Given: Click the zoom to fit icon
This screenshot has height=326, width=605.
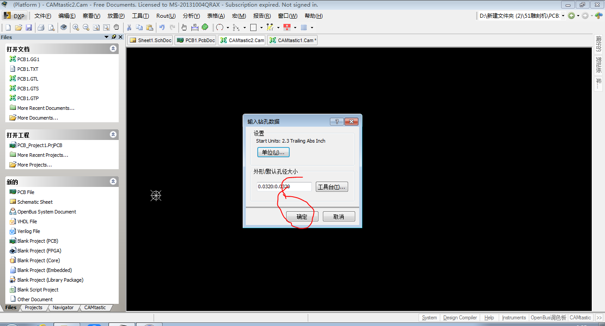Looking at the screenshot, I should [x=96, y=27].
